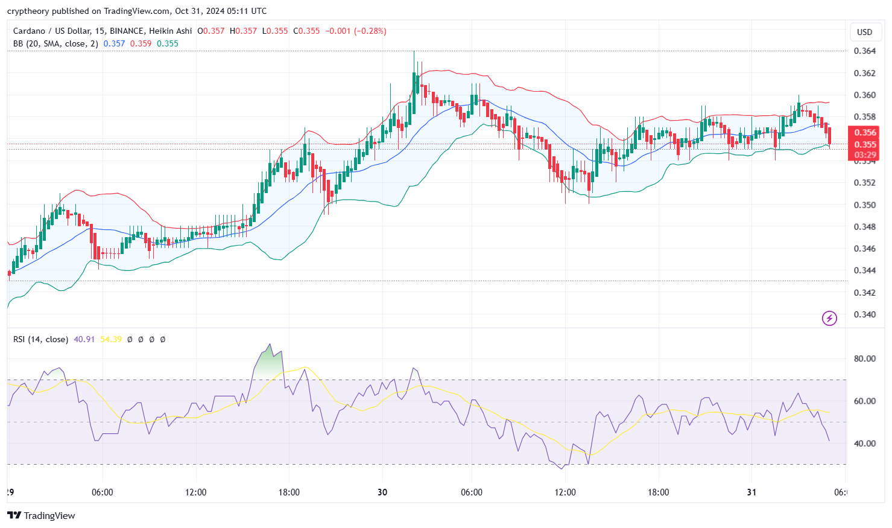This screenshot has height=528, width=892.
Task: Click the Cardano / US Dollar symbol title
Action: click(x=51, y=31)
